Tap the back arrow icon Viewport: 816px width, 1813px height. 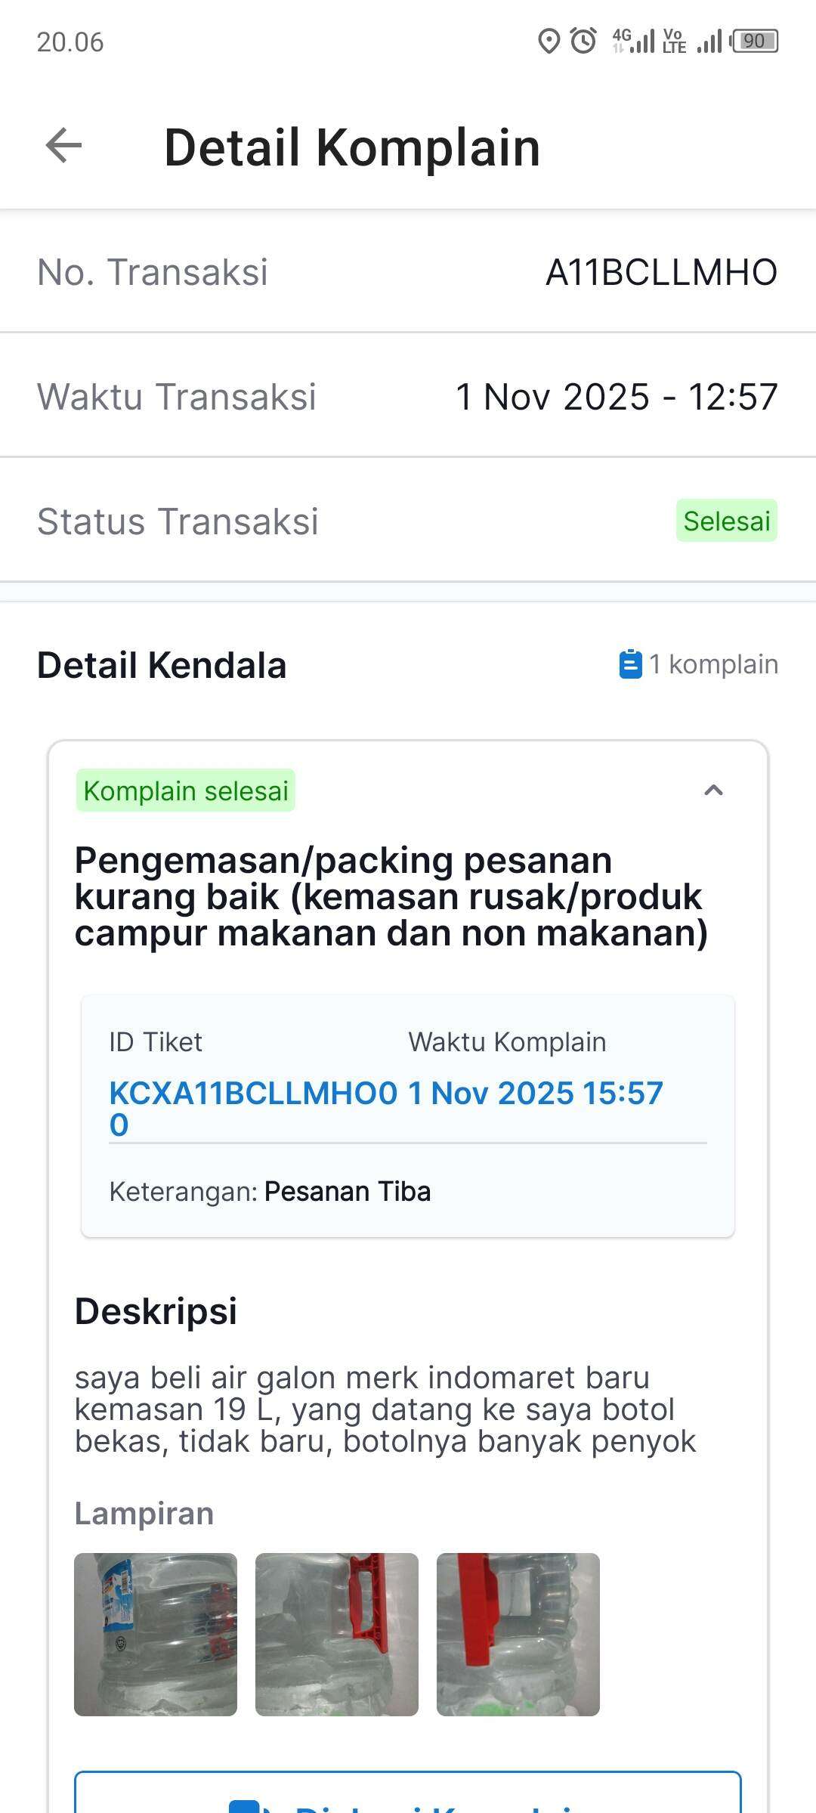[x=64, y=145]
